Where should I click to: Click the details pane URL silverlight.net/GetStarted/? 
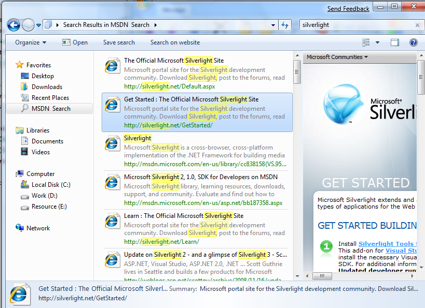point(83,298)
